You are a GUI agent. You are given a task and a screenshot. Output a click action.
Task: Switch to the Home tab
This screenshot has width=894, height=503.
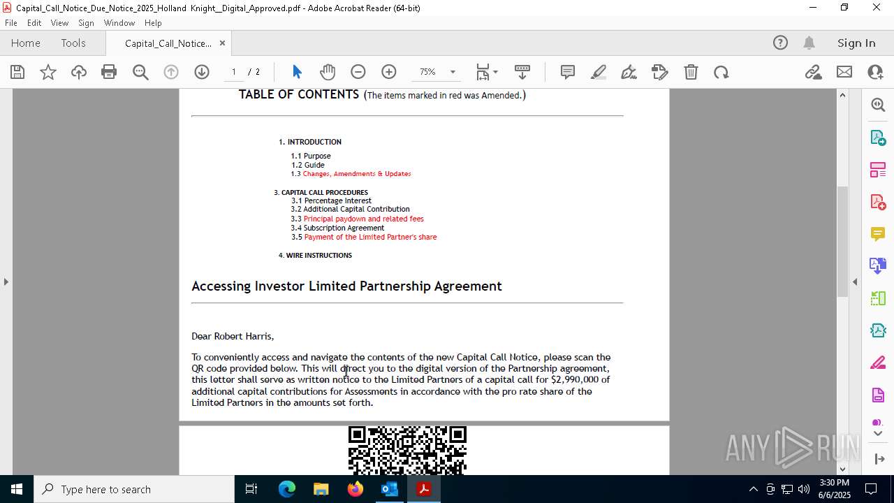(26, 43)
